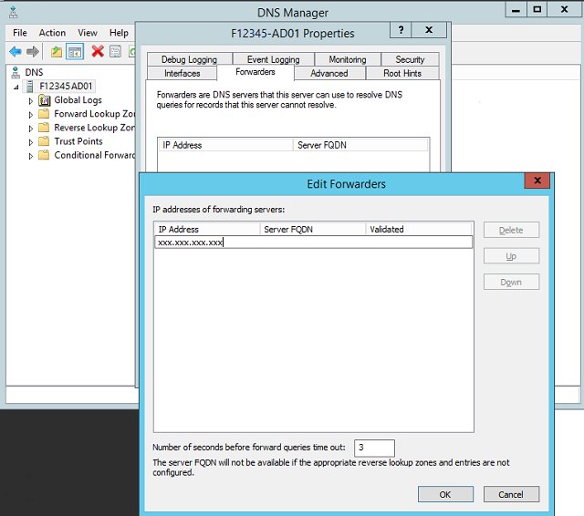The image size is (584, 516).
Task: Click the forward queries timeout seconds field
Action: [374, 448]
